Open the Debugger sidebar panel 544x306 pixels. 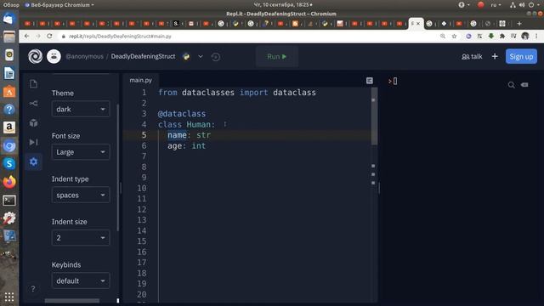pos(33,142)
